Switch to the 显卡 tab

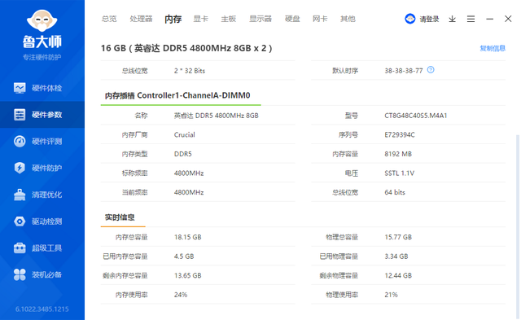click(201, 19)
